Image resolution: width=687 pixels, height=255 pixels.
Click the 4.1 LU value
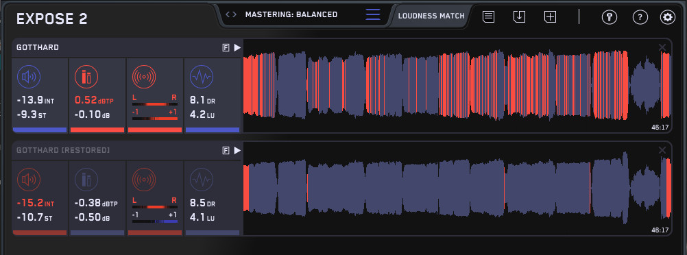coord(202,218)
